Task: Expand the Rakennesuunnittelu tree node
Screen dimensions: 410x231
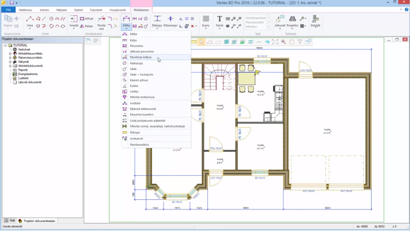Action: 10,58
